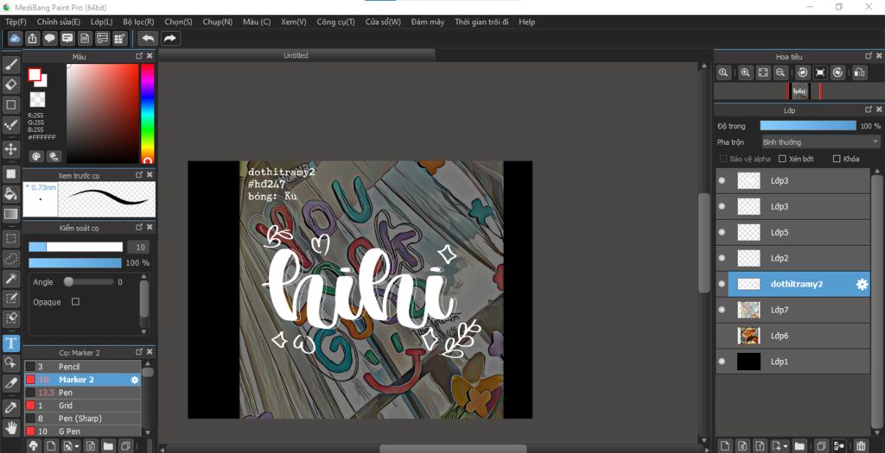Select the Lớp1 layer row
Viewport: 885px width, 453px height.
tap(793, 362)
